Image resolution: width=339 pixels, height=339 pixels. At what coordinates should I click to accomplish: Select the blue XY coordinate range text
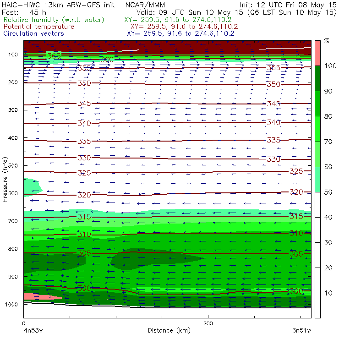180,33
